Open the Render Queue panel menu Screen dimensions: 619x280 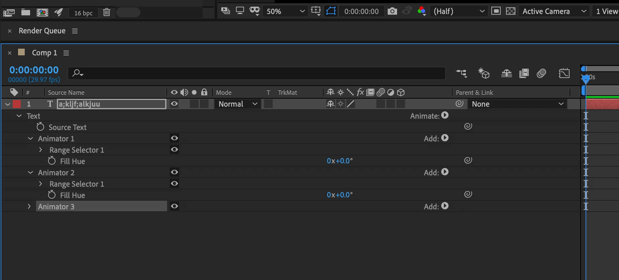click(x=75, y=31)
